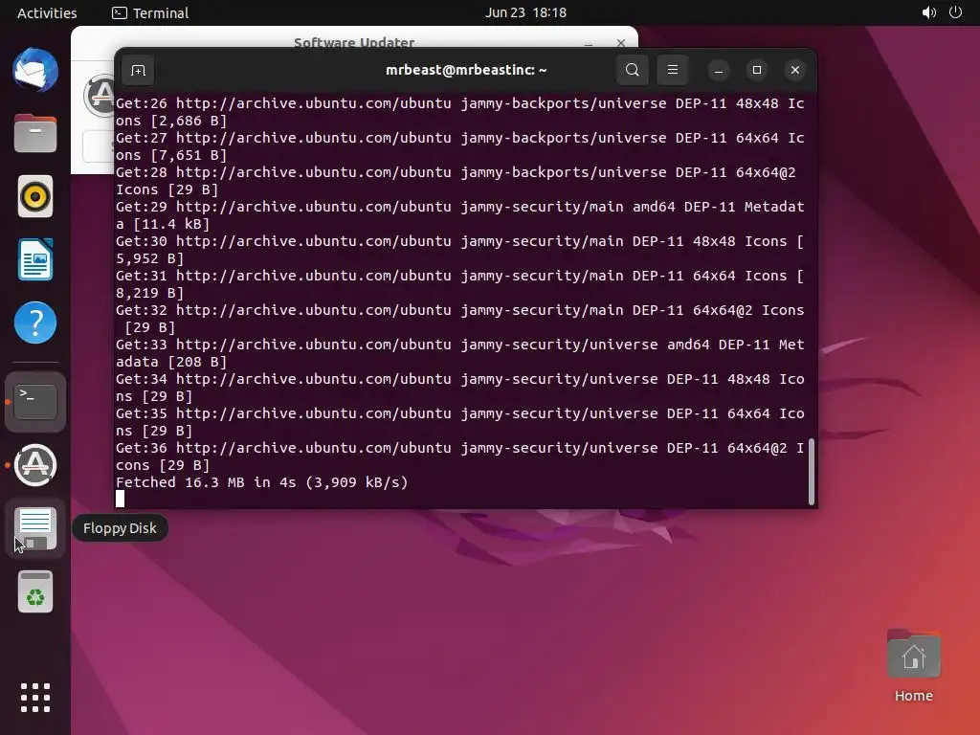The height and width of the screenshot is (735, 980).
Task: Click the Get:34 output line
Action: (x=460, y=388)
